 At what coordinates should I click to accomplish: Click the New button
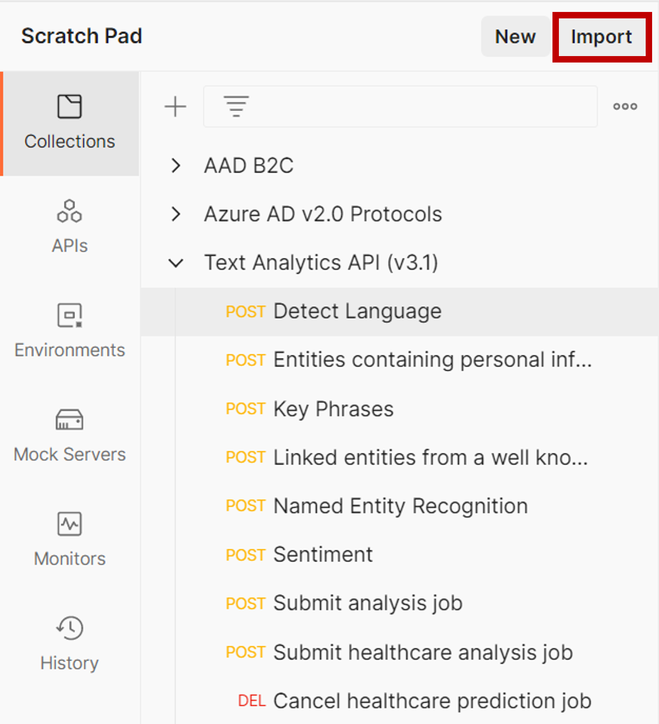point(515,37)
